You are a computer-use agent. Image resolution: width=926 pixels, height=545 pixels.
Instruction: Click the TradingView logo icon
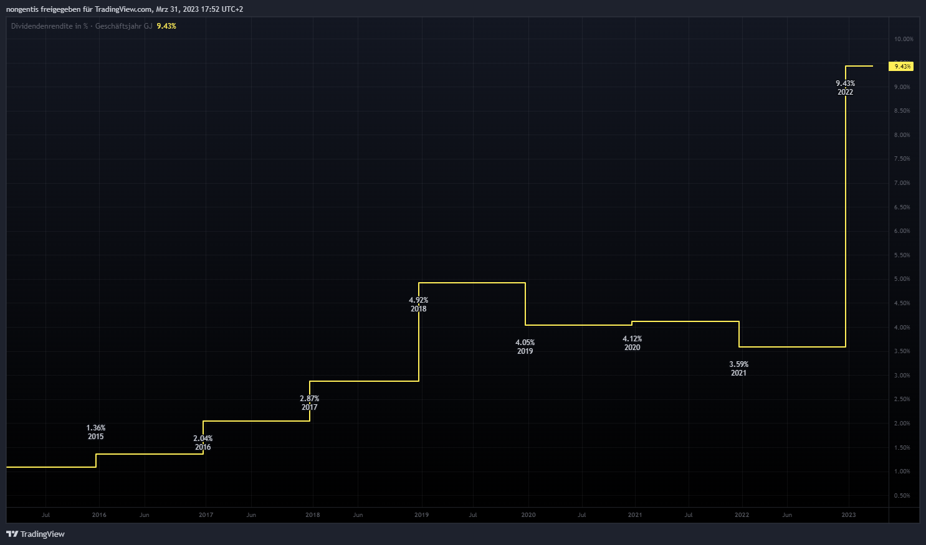click(12, 534)
